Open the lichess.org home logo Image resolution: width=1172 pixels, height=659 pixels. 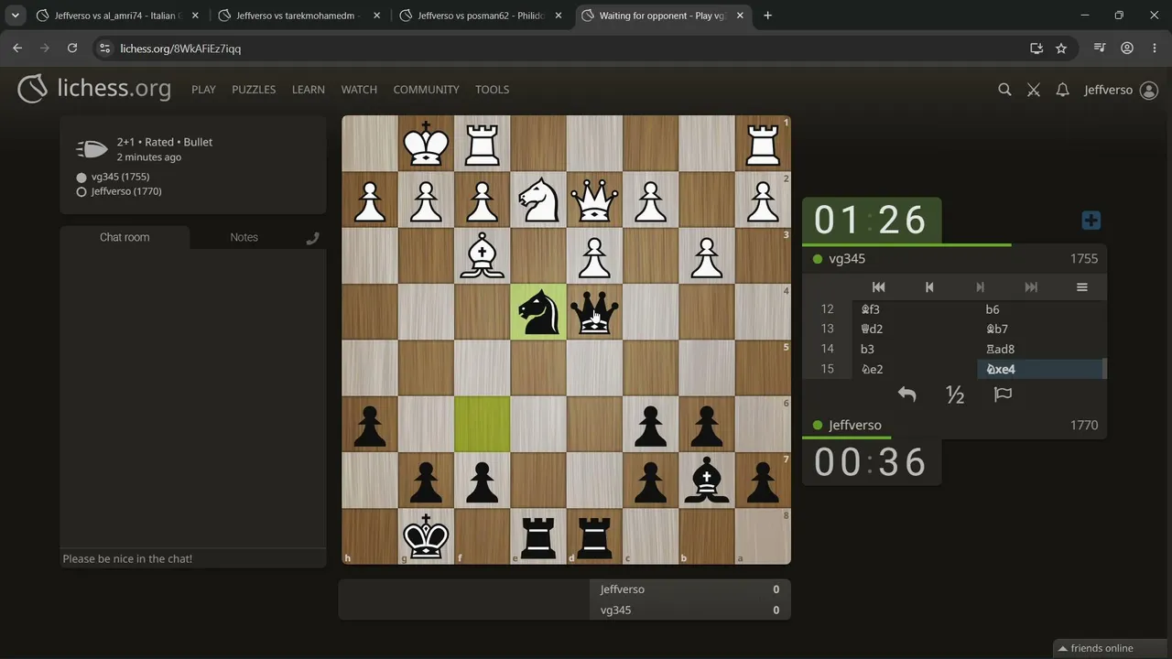(94, 89)
